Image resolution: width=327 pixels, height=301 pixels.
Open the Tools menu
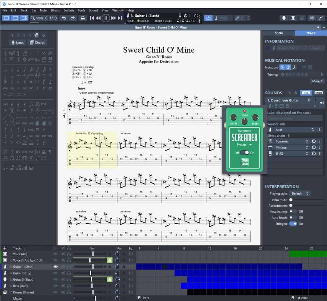click(81, 10)
